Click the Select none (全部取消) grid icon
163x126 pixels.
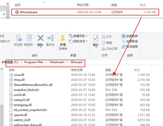click(124, 41)
